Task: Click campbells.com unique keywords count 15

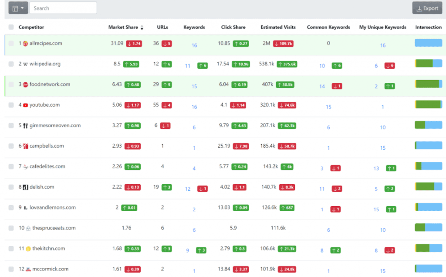Action: click(x=383, y=148)
